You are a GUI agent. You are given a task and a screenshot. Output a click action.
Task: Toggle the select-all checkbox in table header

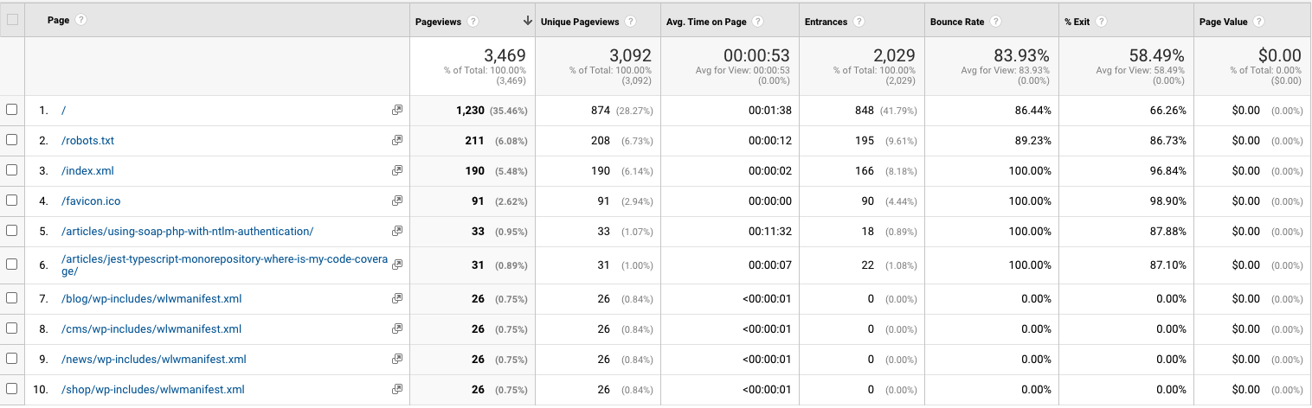click(12, 20)
